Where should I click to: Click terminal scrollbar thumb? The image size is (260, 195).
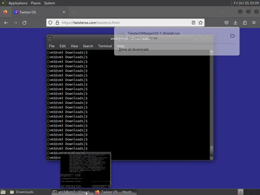pyautogui.click(x=212, y=151)
